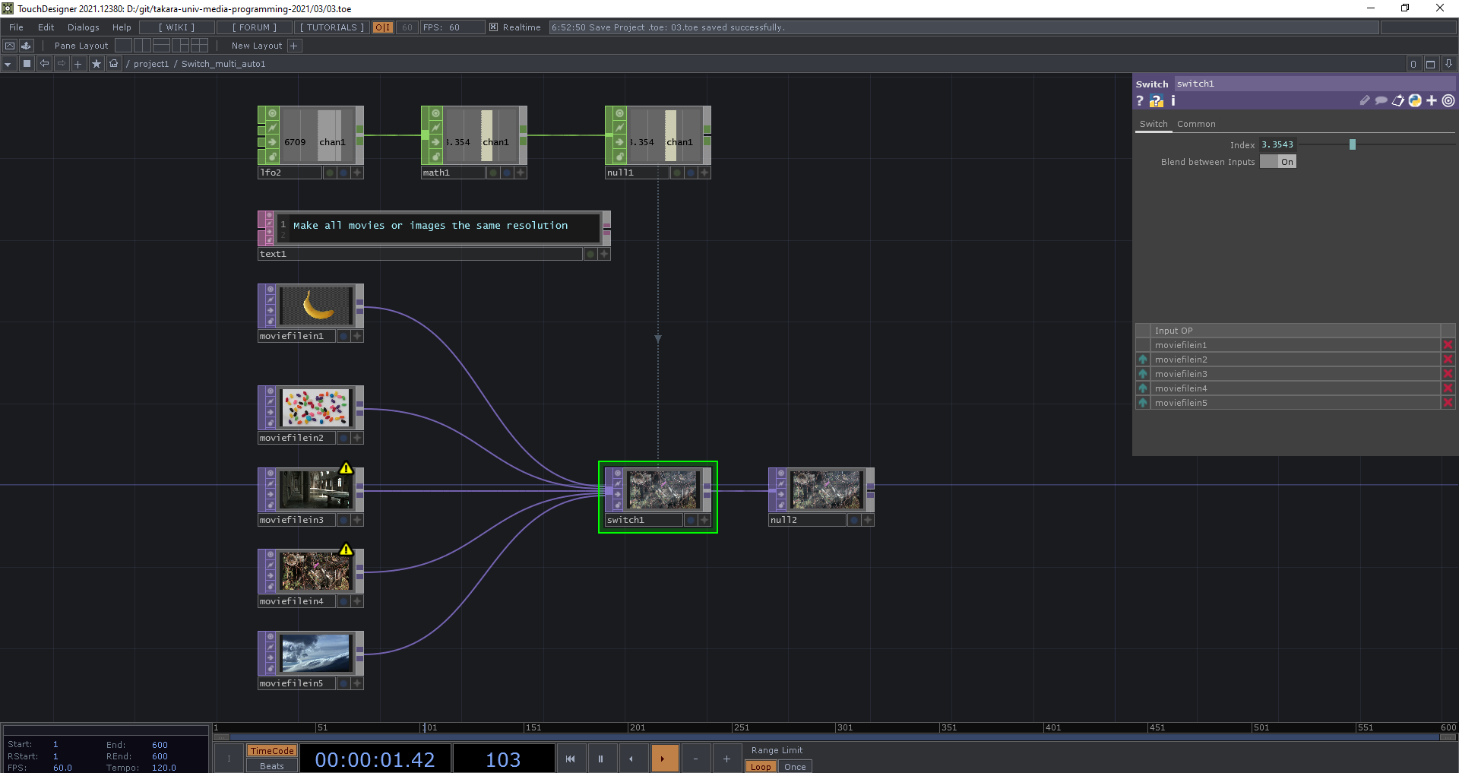Click the operator info 'i' icon
Image resolution: width=1459 pixels, height=773 pixels.
pyautogui.click(x=1173, y=101)
